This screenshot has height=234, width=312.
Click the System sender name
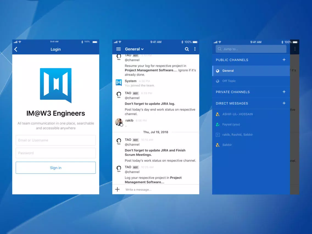pos(130,81)
